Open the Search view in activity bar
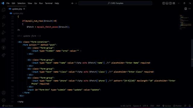 pos(4,17)
